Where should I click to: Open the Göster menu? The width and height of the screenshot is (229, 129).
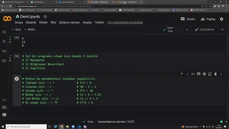click(x=43, y=22)
